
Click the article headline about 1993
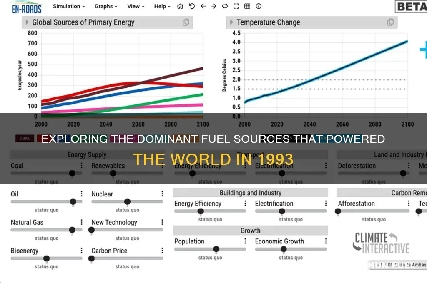tap(213, 149)
